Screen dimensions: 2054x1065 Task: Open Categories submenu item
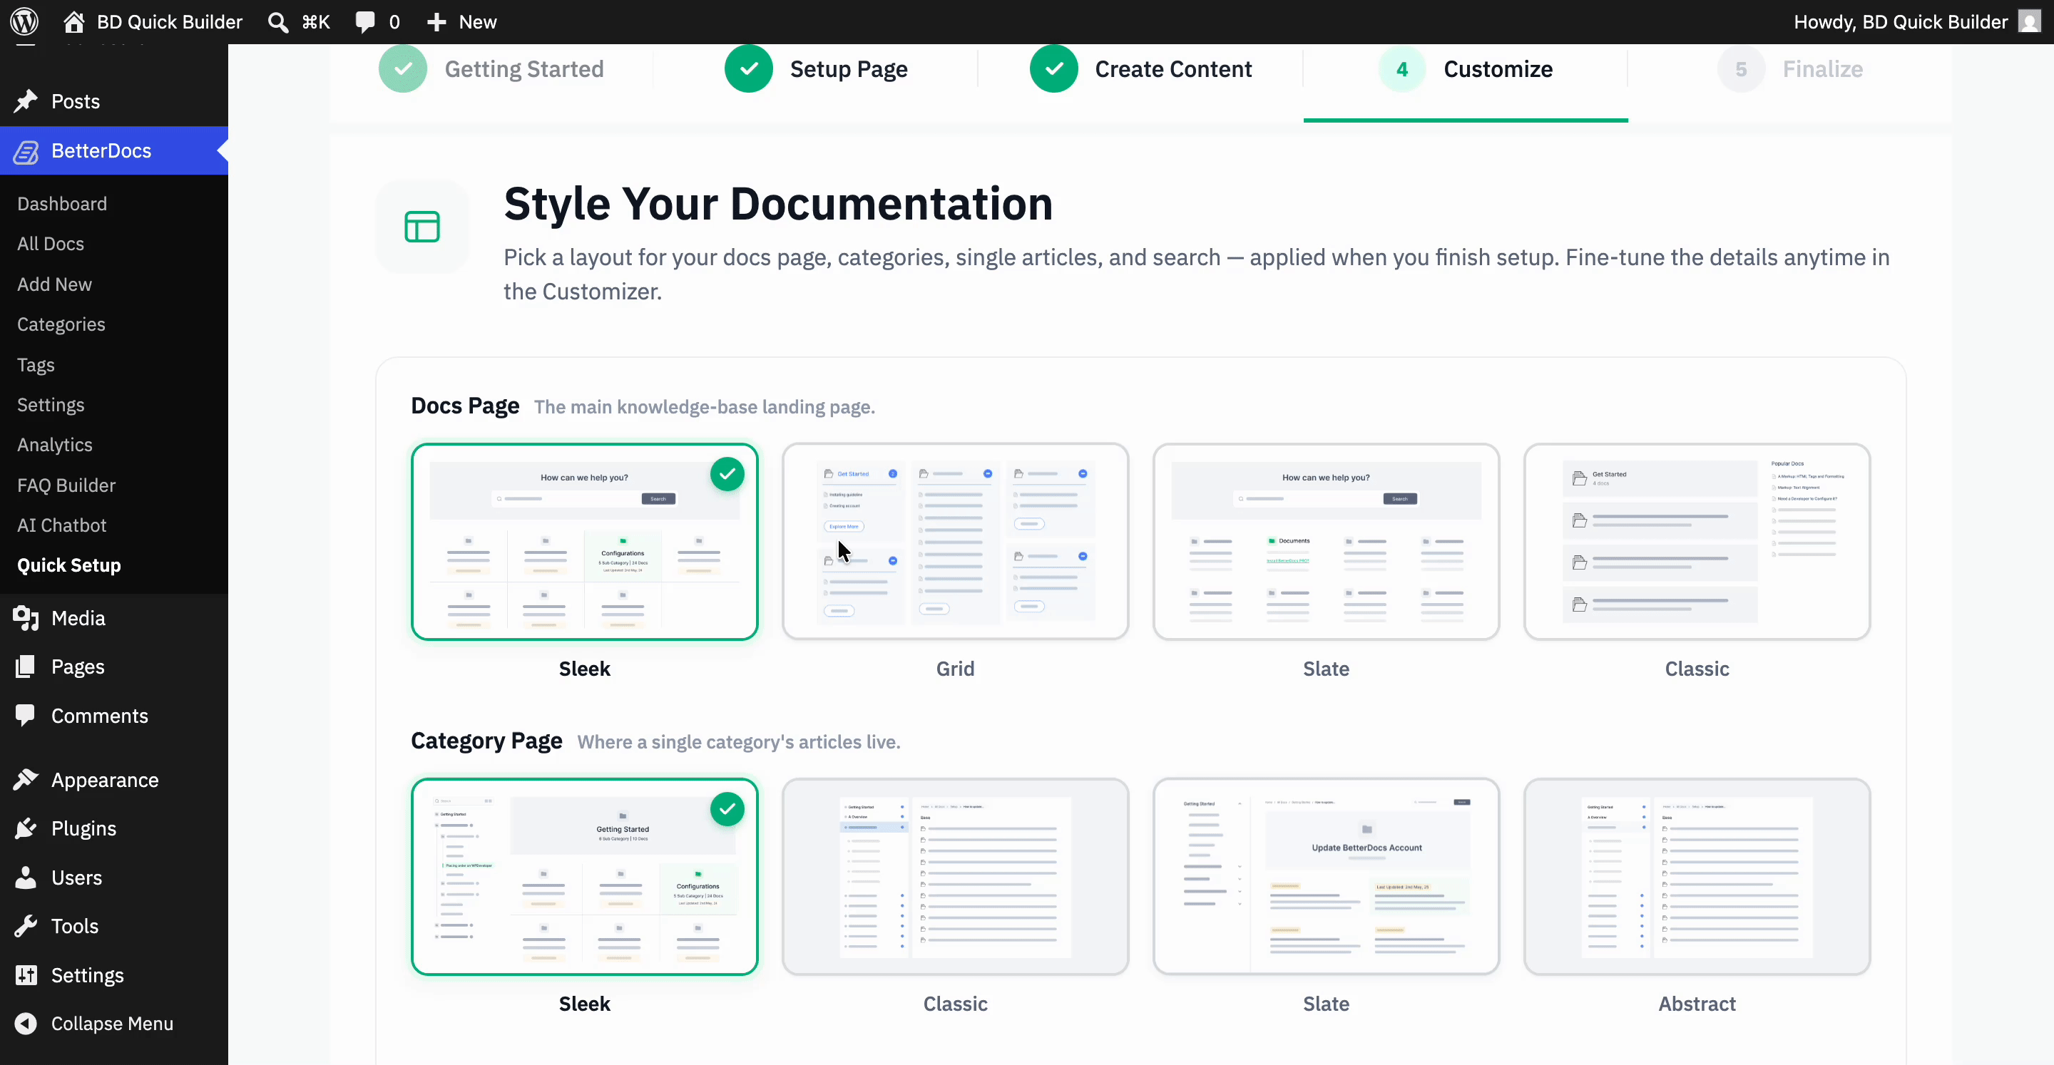(61, 324)
